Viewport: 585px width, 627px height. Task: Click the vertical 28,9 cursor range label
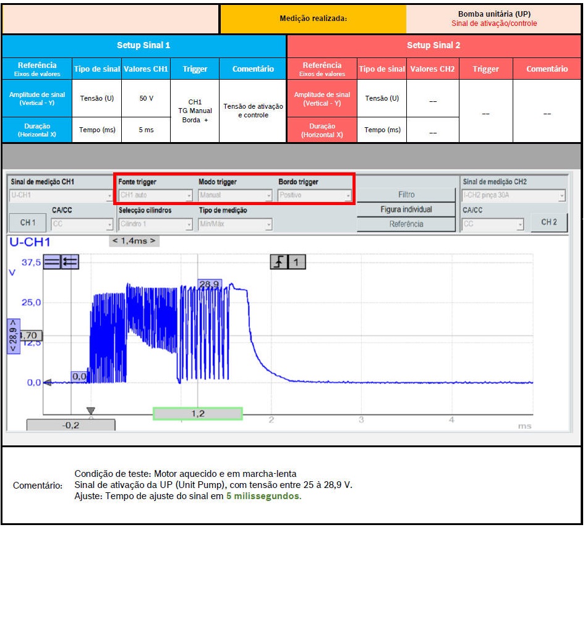click(14, 336)
